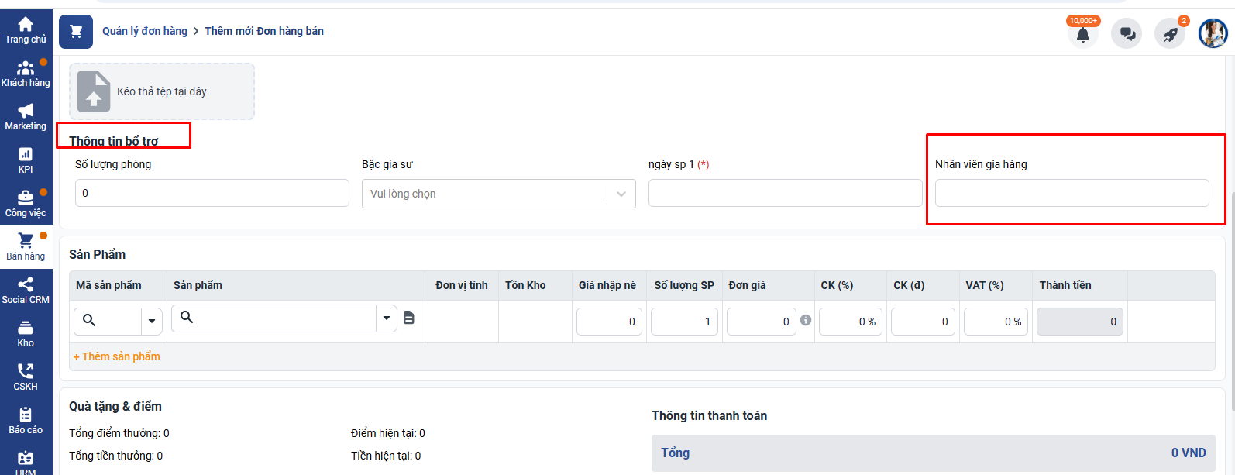This screenshot has width=1235, height=475.
Task: Click the Số lượng phòng input field
Action: point(212,193)
